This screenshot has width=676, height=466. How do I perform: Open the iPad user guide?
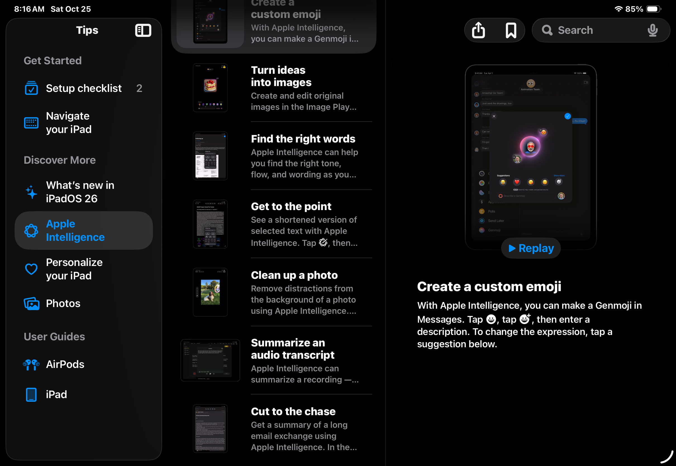pos(56,394)
